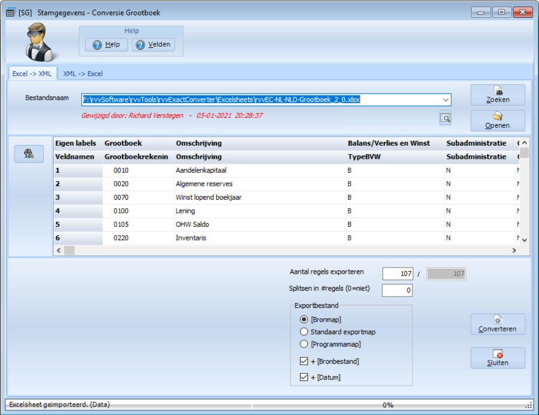Image resolution: width=539 pixels, height=415 pixels.
Task: Open the file with Openen button
Action: tap(498, 121)
